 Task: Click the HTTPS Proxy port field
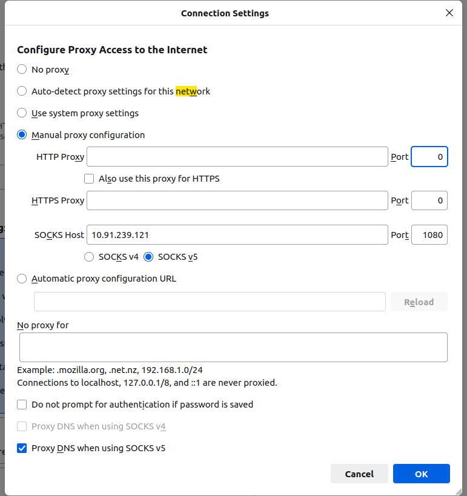point(429,200)
